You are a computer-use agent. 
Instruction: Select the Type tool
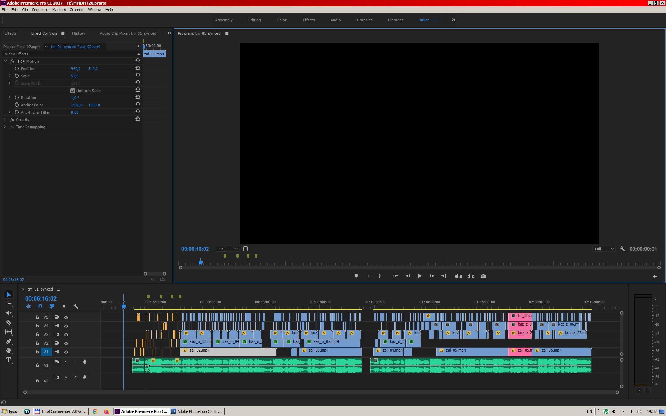point(9,360)
